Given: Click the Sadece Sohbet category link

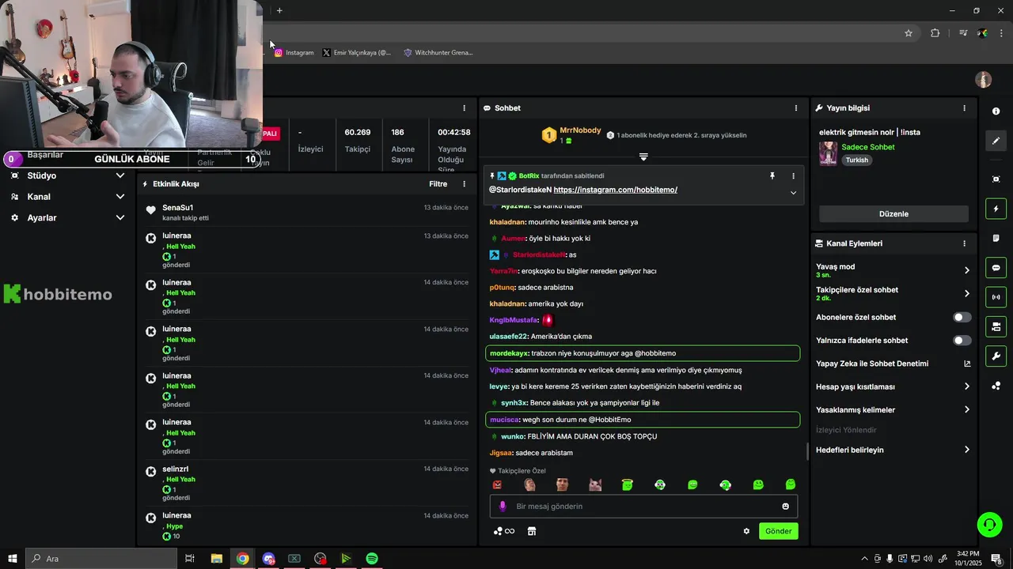Looking at the screenshot, I should 867,147.
